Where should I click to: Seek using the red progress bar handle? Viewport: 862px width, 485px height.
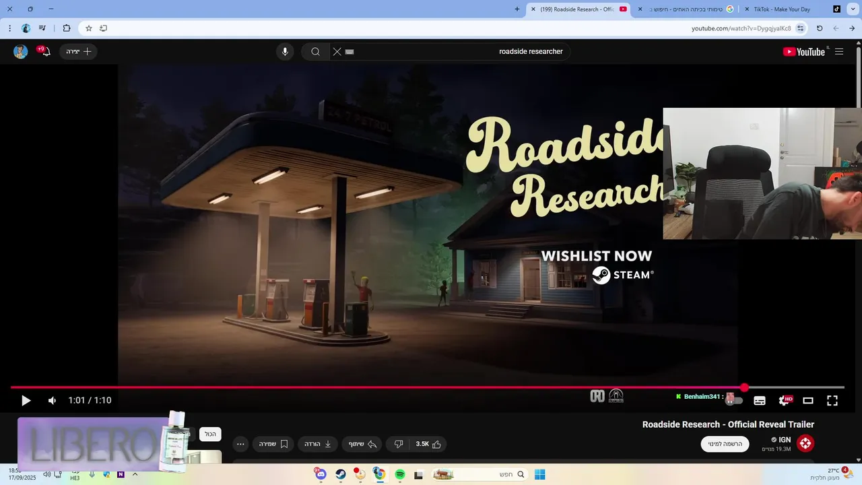tap(744, 387)
